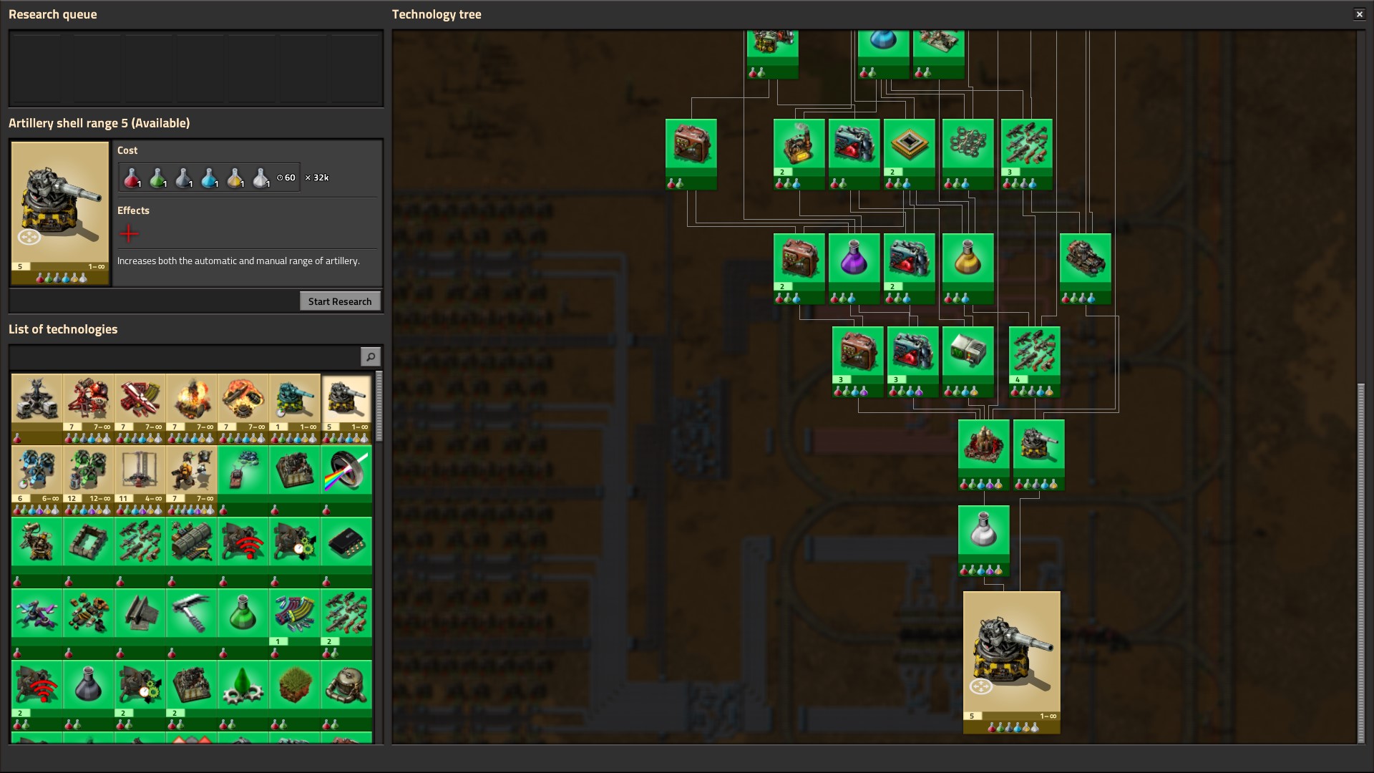Screen dimensions: 1374x773
Task: Select follower robot count 7 in list
Action: pyautogui.click(x=192, y=480)
